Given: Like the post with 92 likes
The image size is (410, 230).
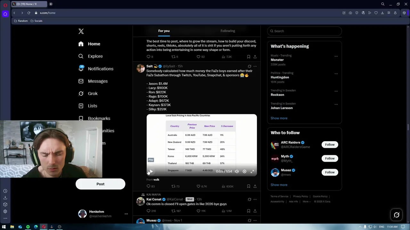Looking at the screenshot, I should 201,57.
